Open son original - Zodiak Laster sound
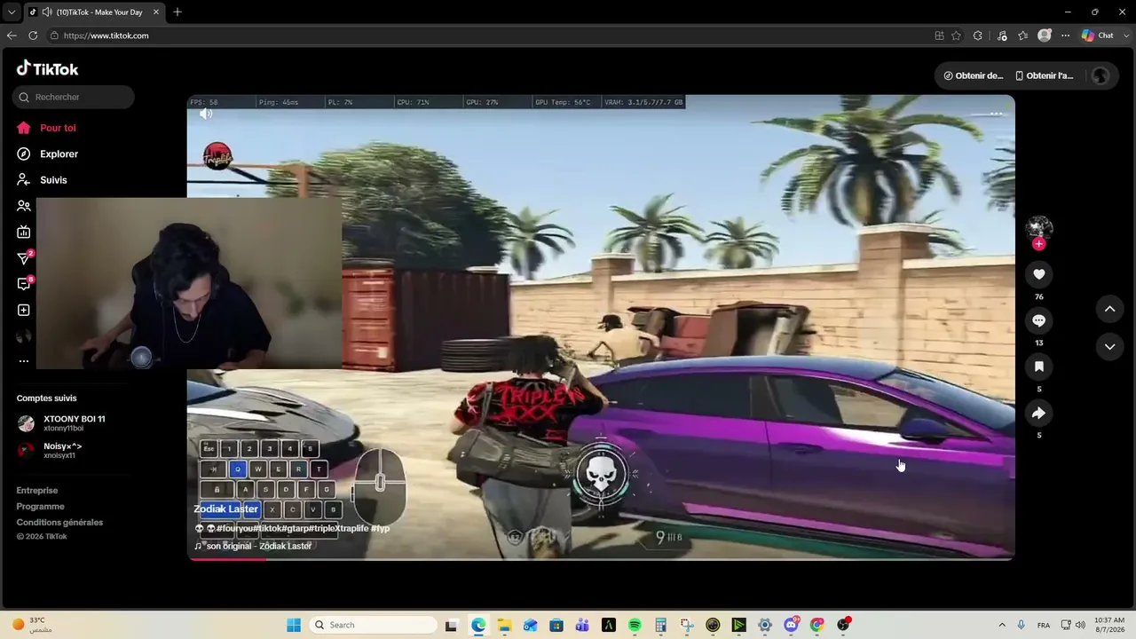1136x639 pixels. click(x=254, y=546)
